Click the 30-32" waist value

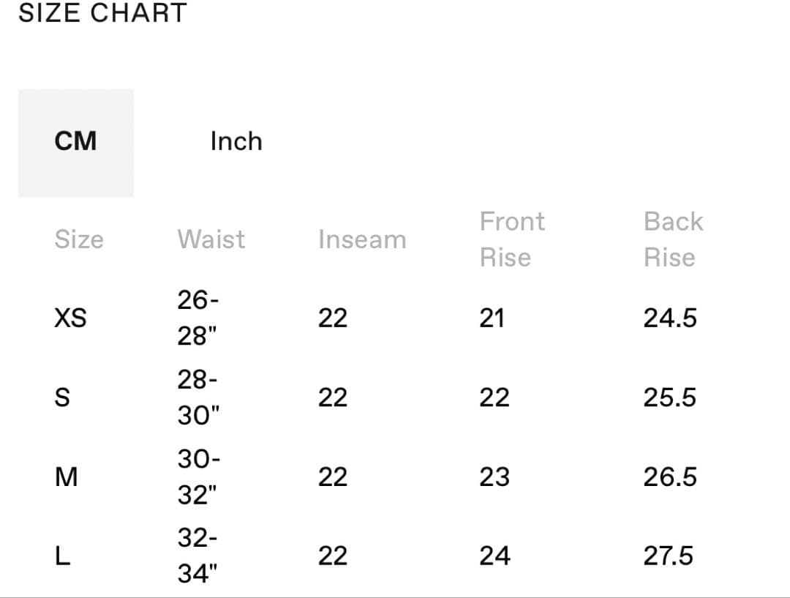pyautogui.click(x=197, y=477)
